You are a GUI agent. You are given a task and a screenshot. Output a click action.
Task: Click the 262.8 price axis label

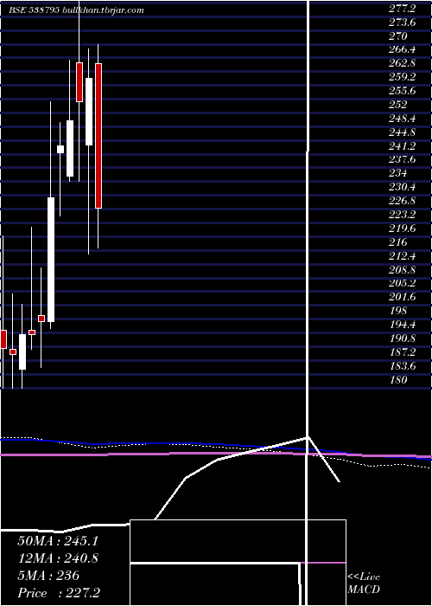click(402, 63)
